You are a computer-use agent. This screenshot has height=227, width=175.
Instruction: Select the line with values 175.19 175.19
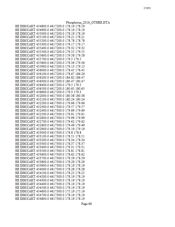coord(50,191)
